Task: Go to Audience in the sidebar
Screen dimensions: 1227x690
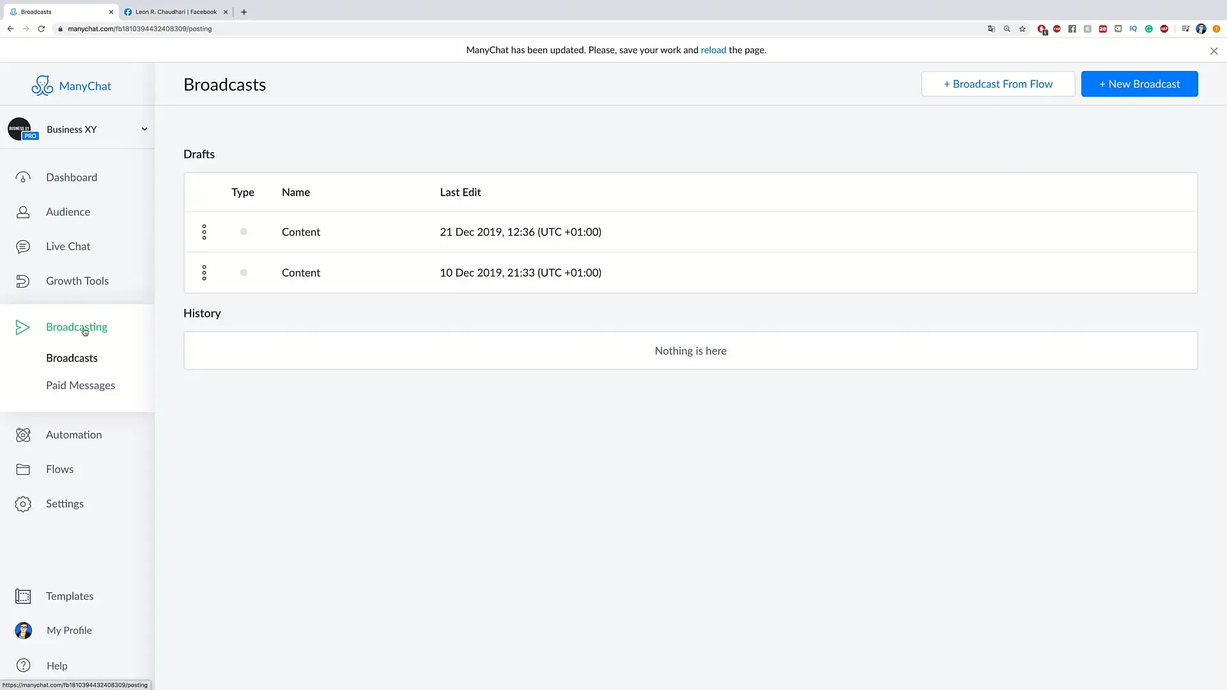Action: (68, 212)
